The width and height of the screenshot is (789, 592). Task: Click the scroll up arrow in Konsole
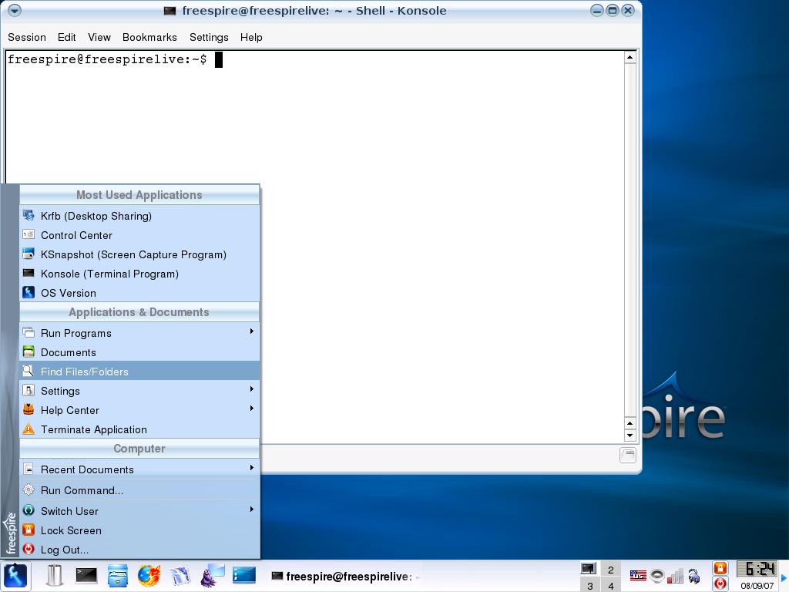point(630,57)
